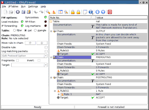Click the blue window layout toolbar icon

(60, 12)
